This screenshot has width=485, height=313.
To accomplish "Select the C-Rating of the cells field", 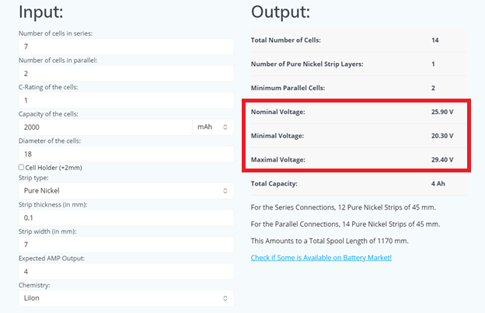I will click(124, 100).
